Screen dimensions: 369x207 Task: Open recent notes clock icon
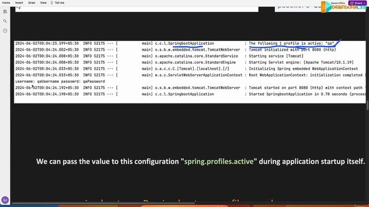(x=5, y=30)
